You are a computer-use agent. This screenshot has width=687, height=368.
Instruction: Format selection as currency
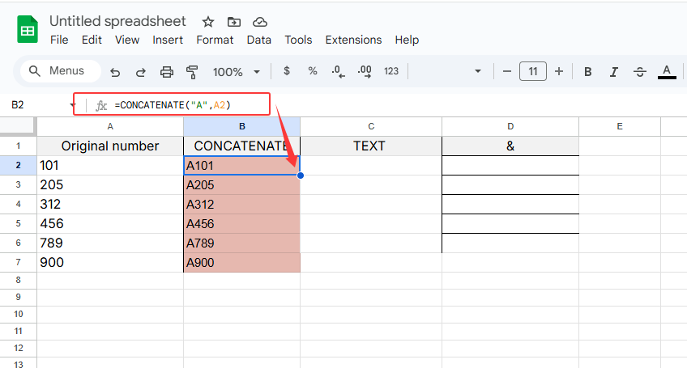[286, 71]
